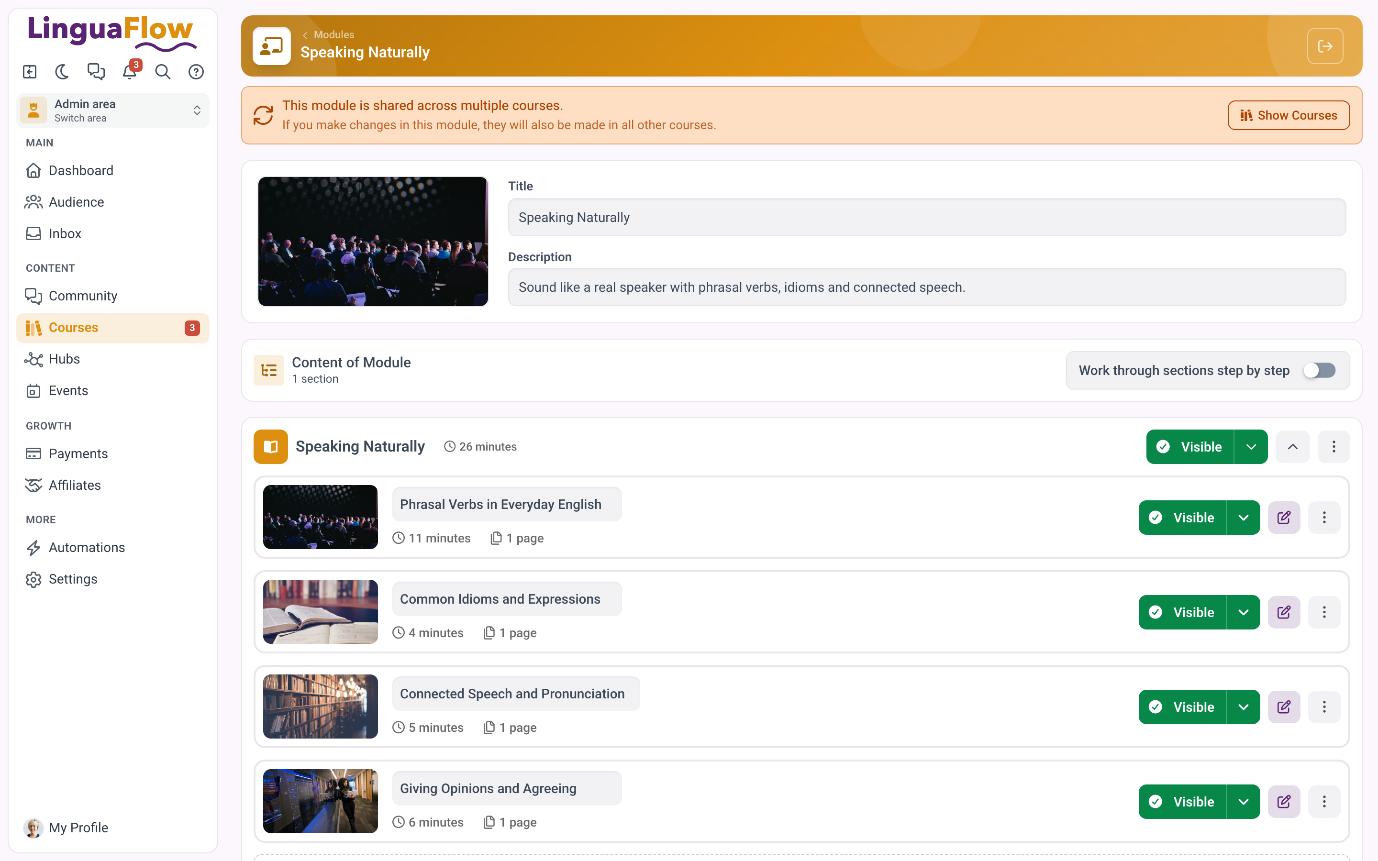Expand the Admin area switcher
The height and width of the screenshot is (861, 1378).
(x=113, y=110)
